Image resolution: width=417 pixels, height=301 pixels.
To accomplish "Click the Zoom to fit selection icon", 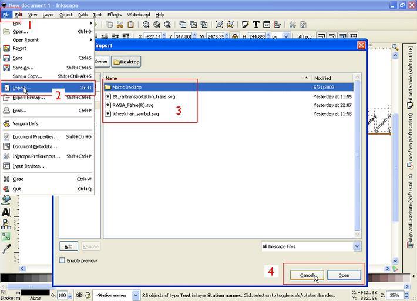I will coord(146,25).
